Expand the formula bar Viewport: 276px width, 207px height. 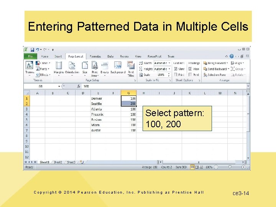(x=248, y=86)
